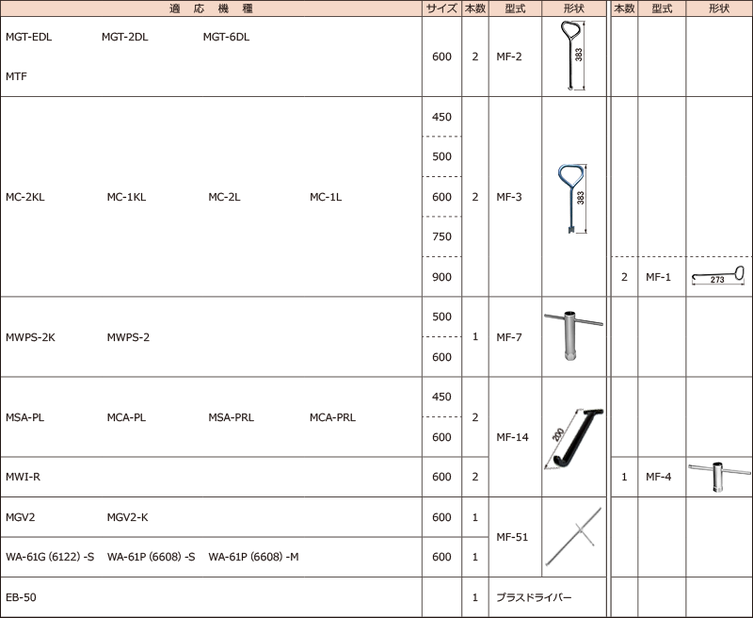753x618 pixels.
Task: Click the MF-14 type cell
Action: [515, 437]
